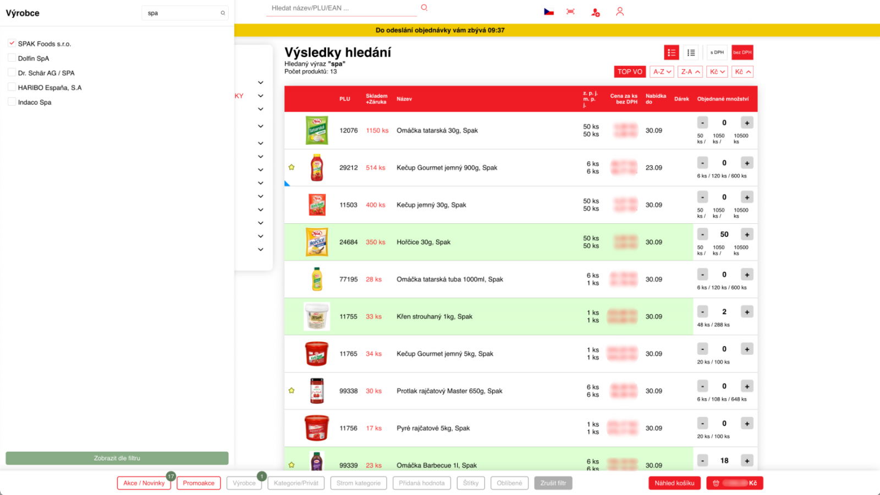The width and height of the screenshot is (880, 495).
Task: Click the Czech flag language icon
Action: (x=549, y=12)
